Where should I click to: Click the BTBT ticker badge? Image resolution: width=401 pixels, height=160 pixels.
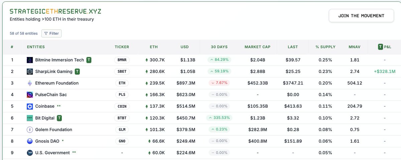(122, 118)
